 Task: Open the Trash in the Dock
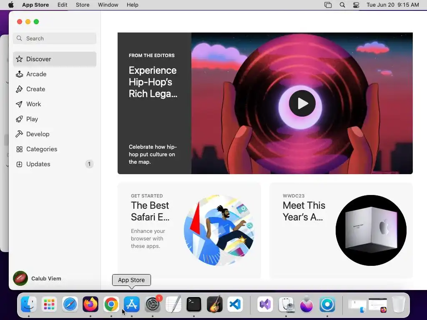[x=398, y=304]
